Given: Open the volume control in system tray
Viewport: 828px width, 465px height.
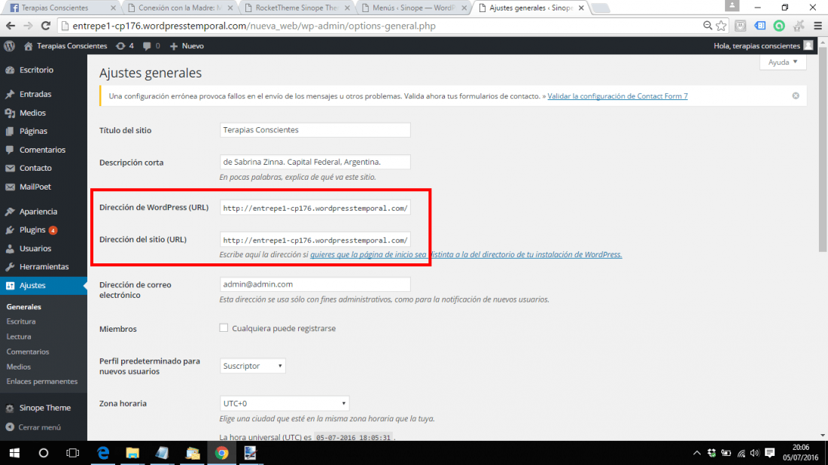Looking at the screenshot, I should click(x=754, y=454).
